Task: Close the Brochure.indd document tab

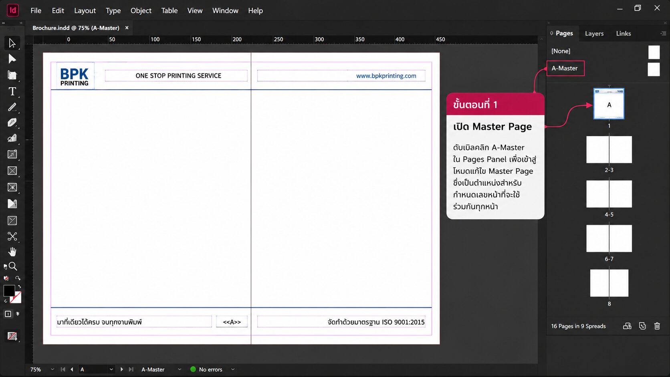Action: 127,28
